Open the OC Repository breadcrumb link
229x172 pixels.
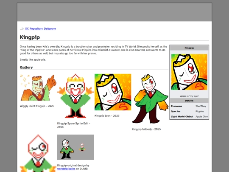34,29
